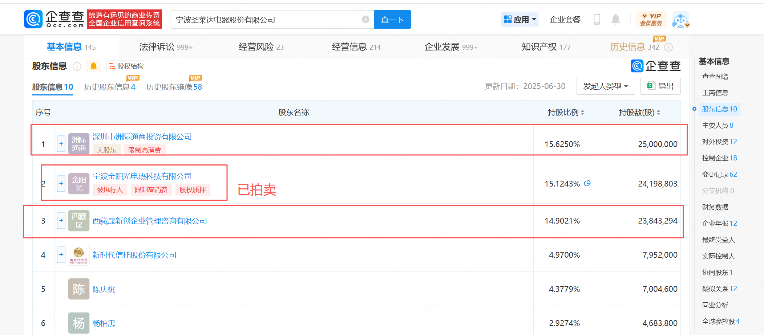Switch to 知识产权 tab

(x=546, y=47)
